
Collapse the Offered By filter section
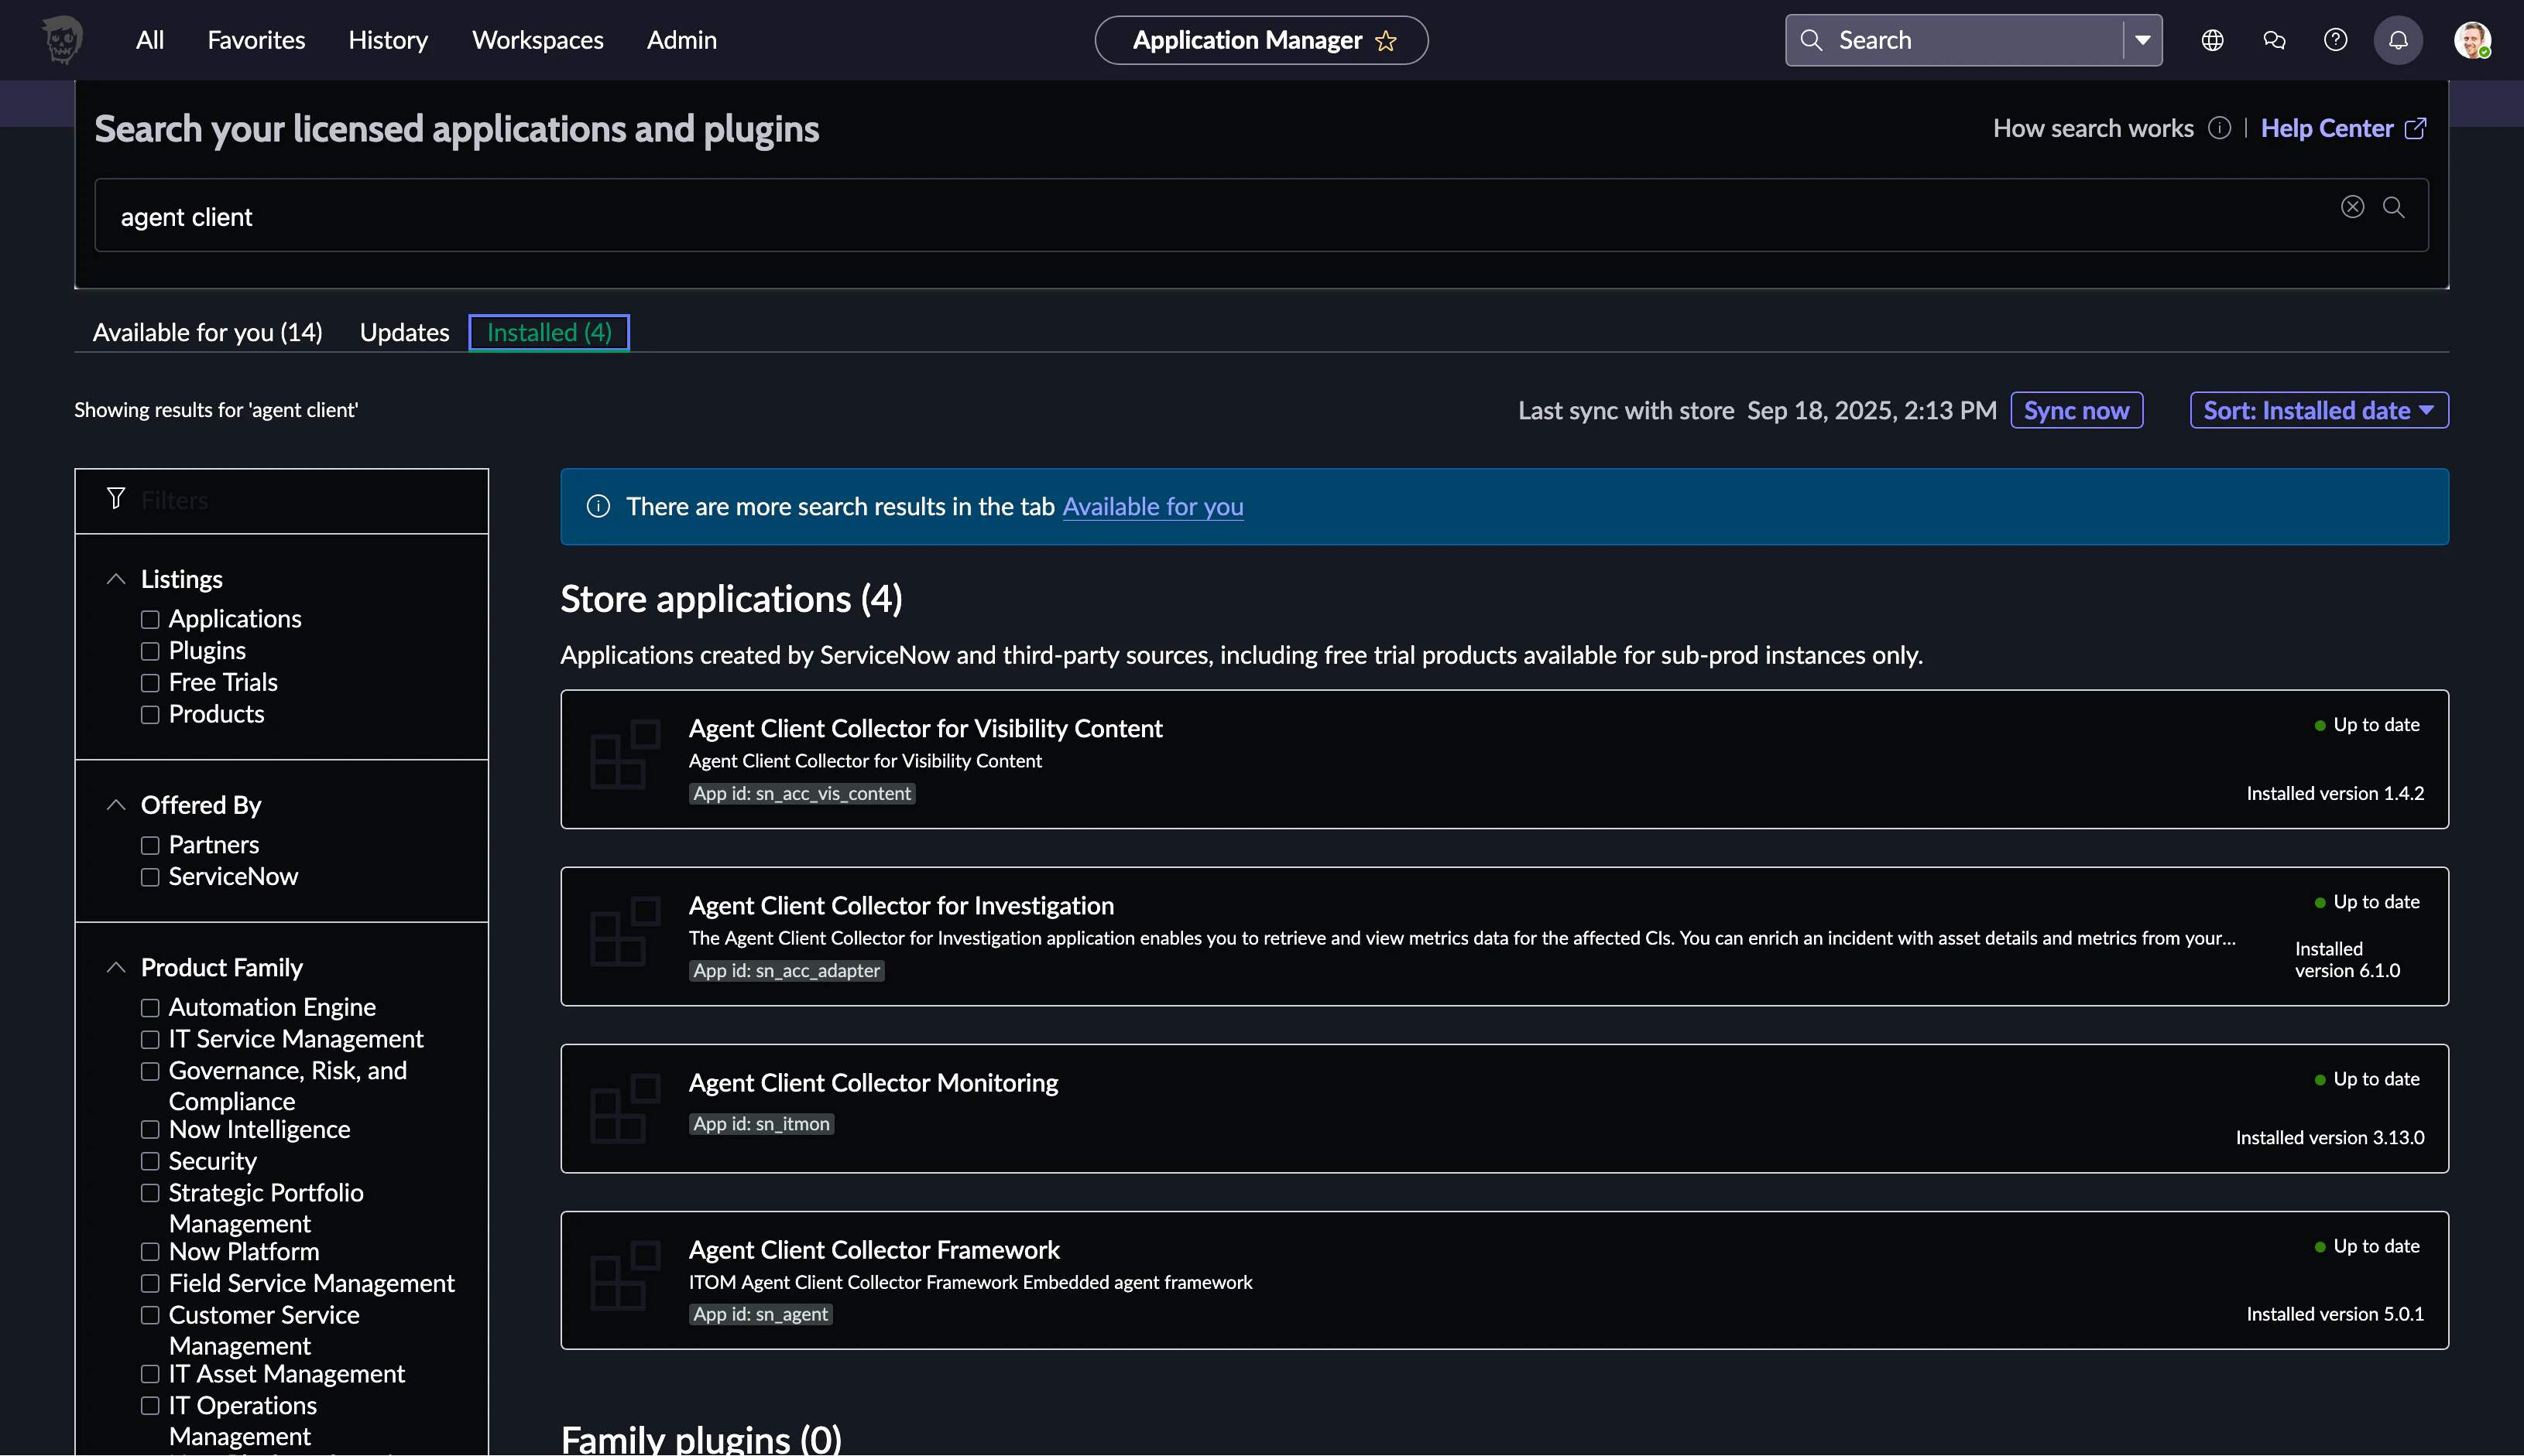point(116,805)
